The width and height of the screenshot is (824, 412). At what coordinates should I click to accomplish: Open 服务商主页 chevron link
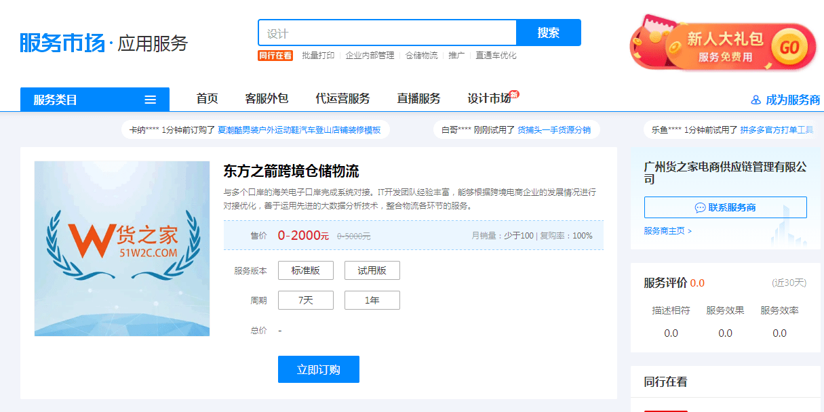tap(668, 231)
